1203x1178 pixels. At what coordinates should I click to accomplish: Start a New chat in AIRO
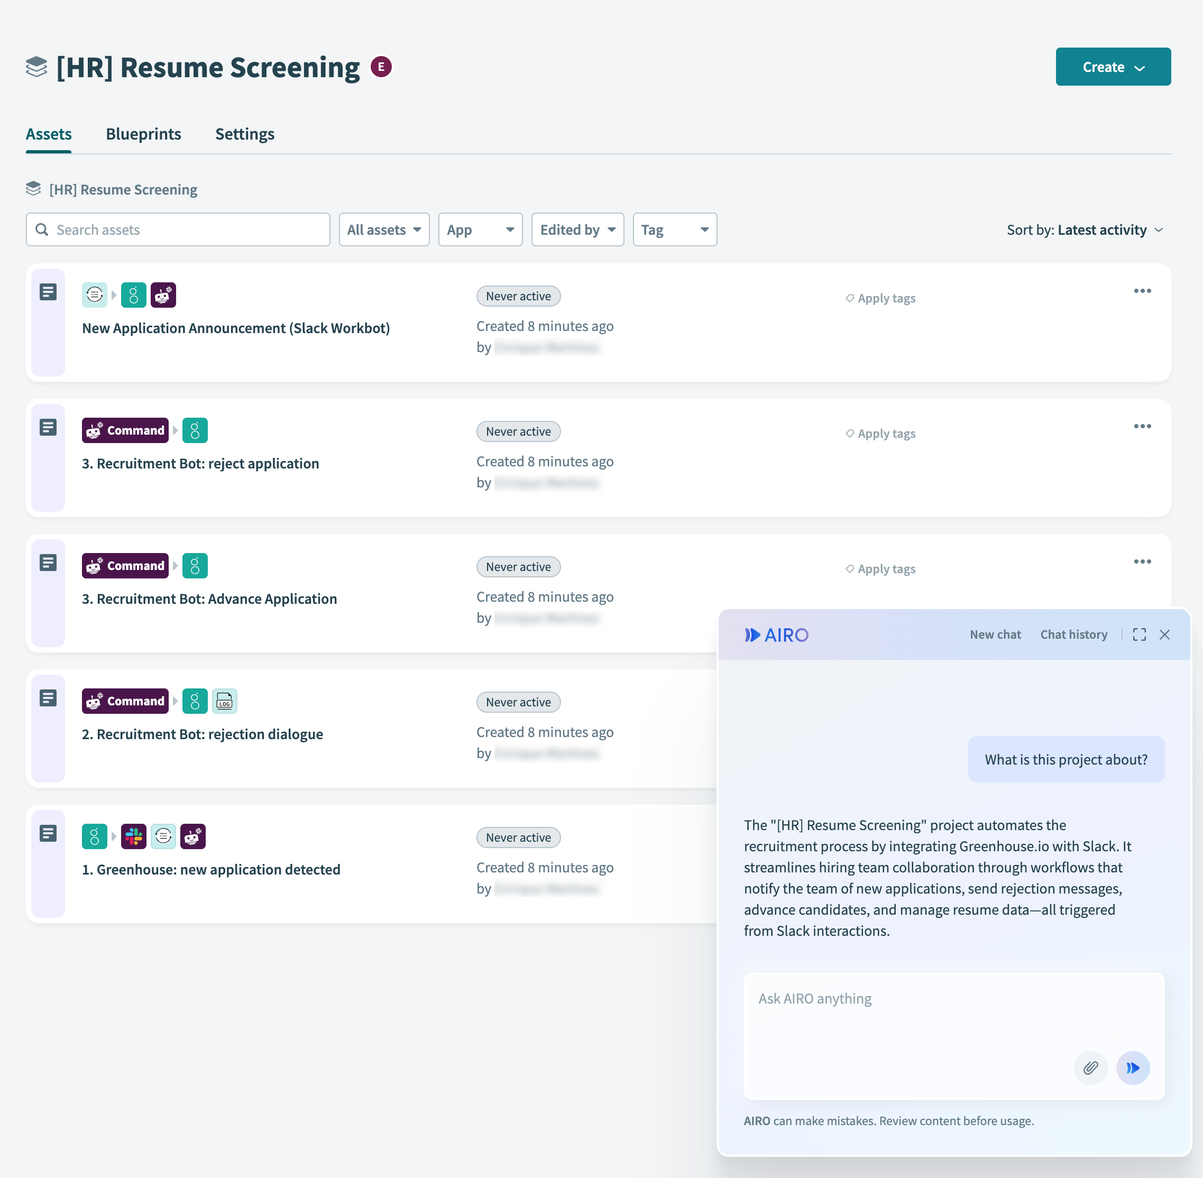point(995,635)
